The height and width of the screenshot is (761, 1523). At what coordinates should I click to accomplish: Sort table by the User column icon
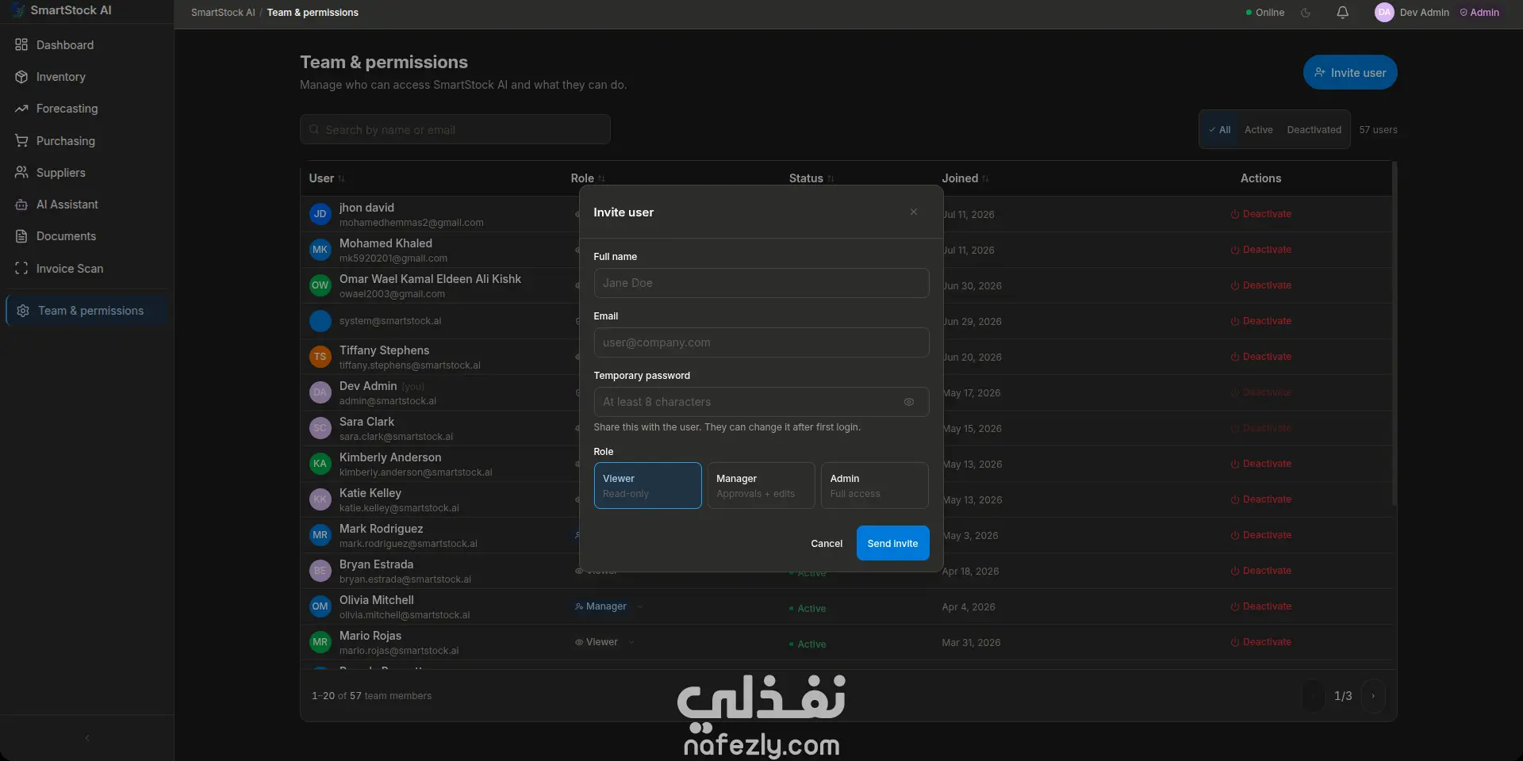click(x=342, y=179)
